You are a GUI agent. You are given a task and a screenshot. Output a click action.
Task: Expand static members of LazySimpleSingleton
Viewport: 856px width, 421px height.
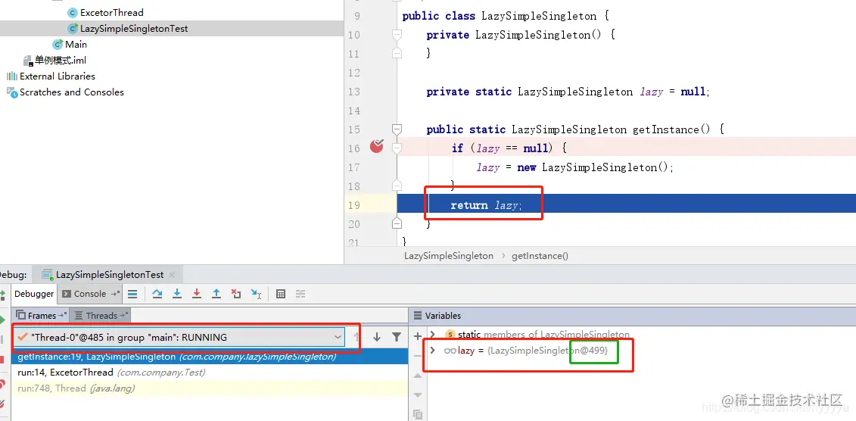click(433, 334)
